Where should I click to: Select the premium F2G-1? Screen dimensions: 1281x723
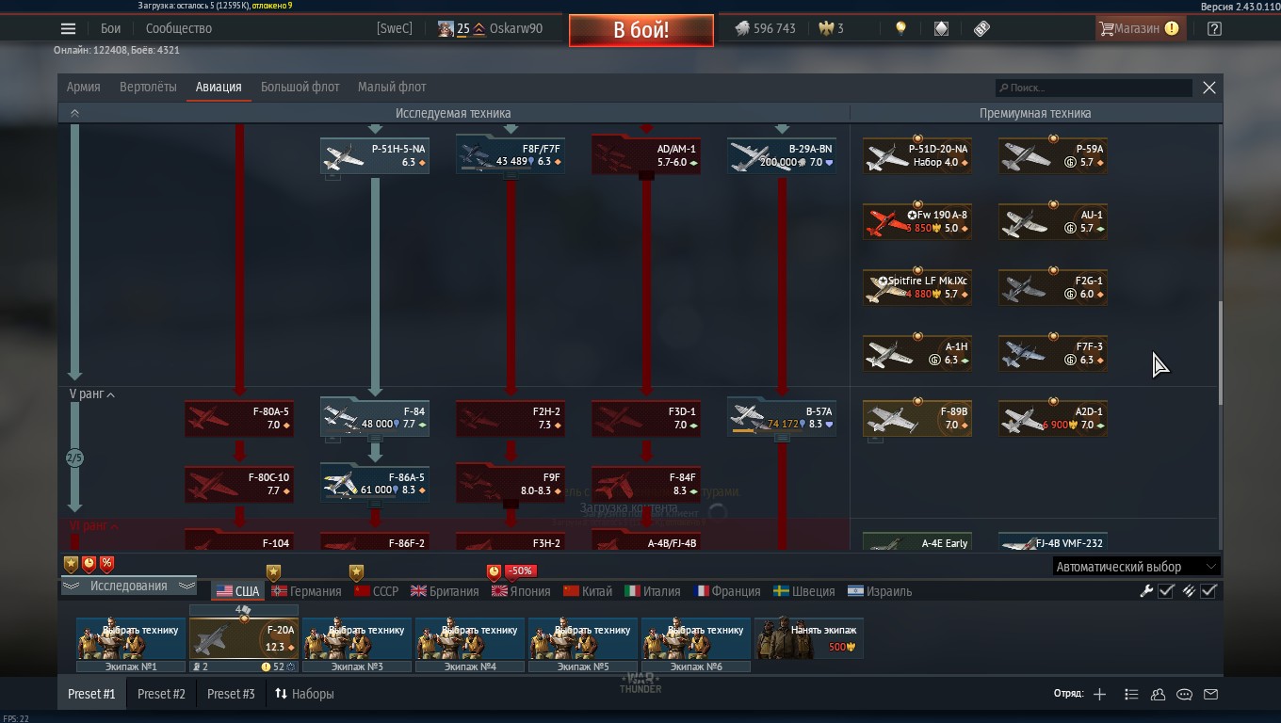pos(1053,288)
